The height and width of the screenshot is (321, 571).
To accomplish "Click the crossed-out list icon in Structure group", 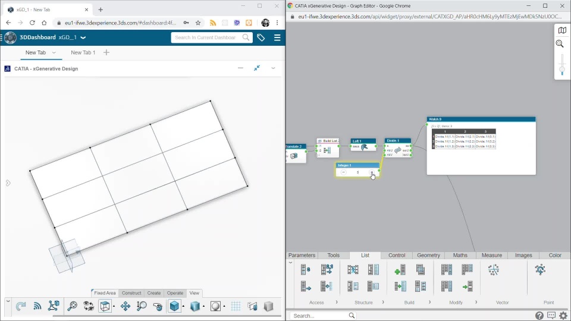I will (x=353, y=270).
